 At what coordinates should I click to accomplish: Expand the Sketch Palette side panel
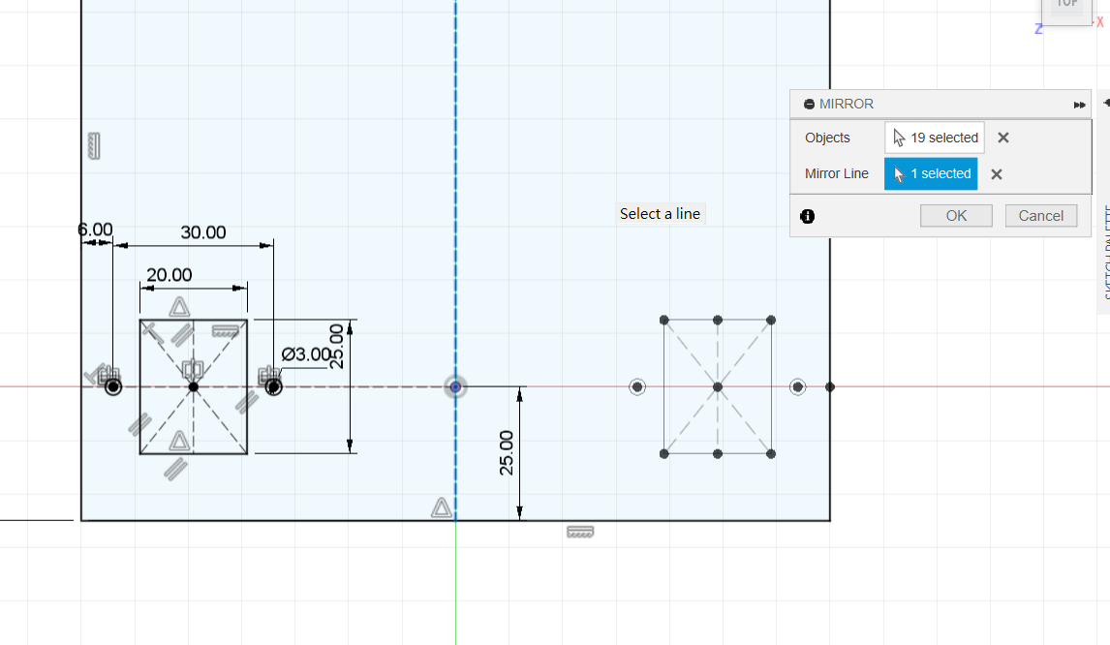coord(1105,102)
